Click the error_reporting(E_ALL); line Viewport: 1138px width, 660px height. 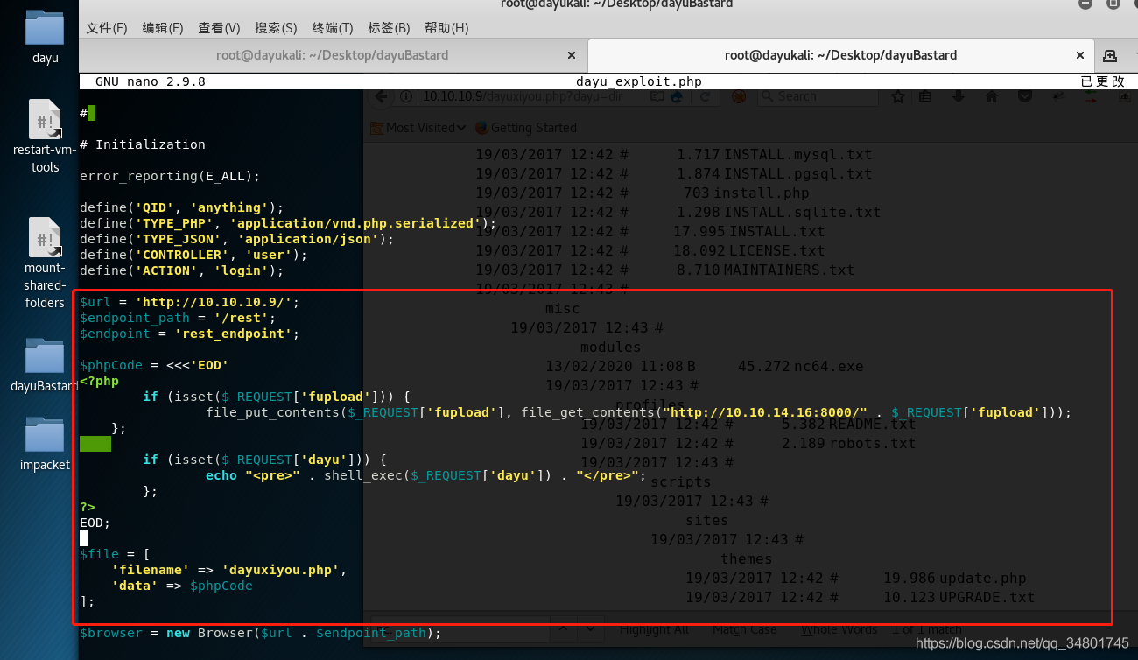tap(170, 176)
